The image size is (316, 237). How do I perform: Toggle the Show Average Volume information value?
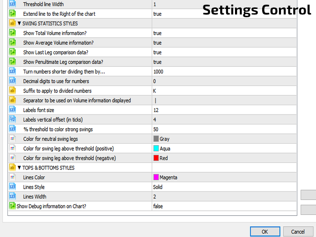click(224, 42)
